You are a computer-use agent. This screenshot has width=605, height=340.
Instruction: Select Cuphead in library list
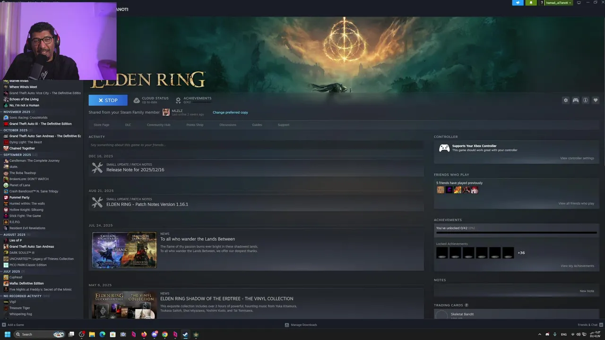[16, 277]
